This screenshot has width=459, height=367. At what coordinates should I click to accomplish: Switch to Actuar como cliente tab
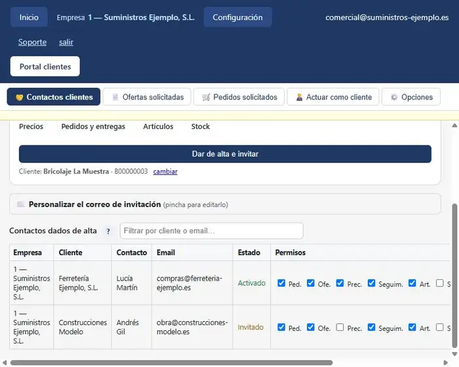pyautogui.click(x=333, y=97)
